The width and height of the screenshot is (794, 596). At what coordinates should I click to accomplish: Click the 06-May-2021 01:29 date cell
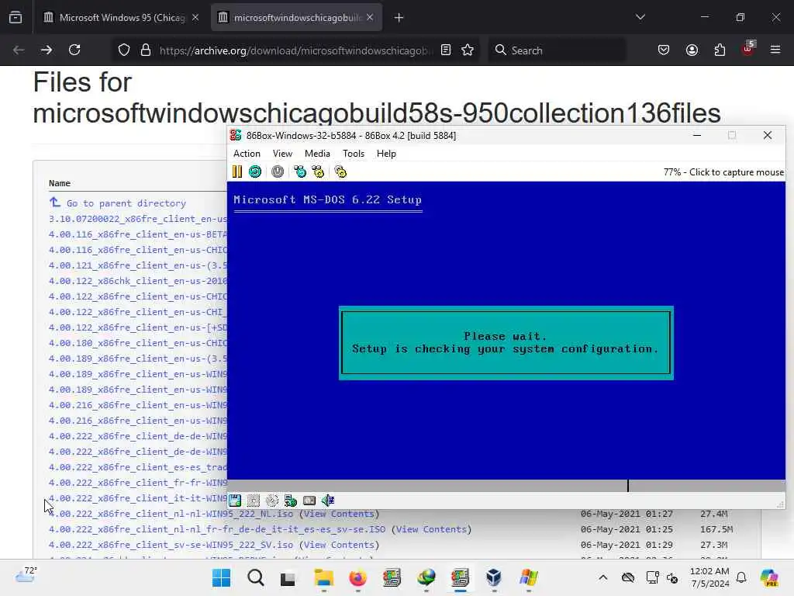pyautogui.click(x=627, y=545)
